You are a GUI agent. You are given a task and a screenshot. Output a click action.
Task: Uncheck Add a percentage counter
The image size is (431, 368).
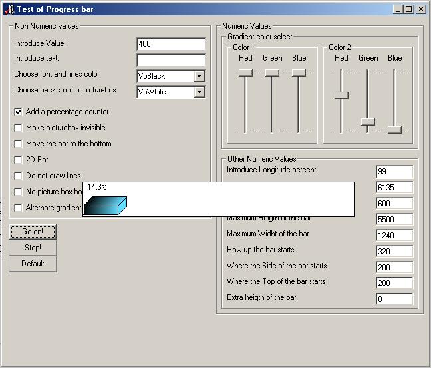pyautogui.click(x=18, y=112)
